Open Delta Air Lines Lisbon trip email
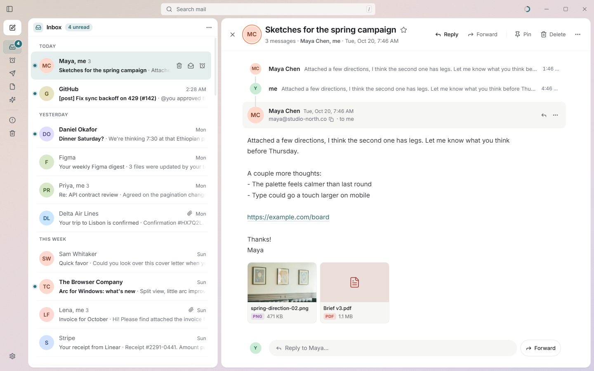The width and height of the screenshot is (594, 371). click(121, 218)
